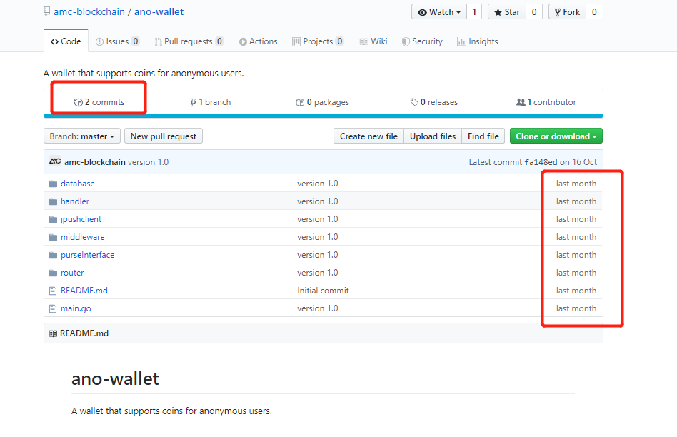Switch to the Wiki tab
The width and height of the screenshot is (677, 437).
tap(373, 41)
